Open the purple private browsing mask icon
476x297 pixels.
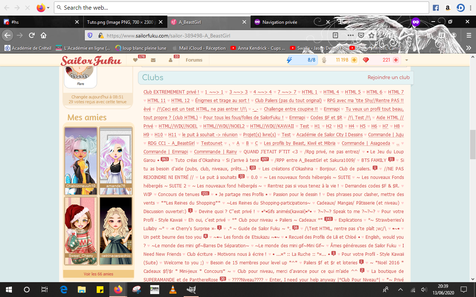point(416,22)
